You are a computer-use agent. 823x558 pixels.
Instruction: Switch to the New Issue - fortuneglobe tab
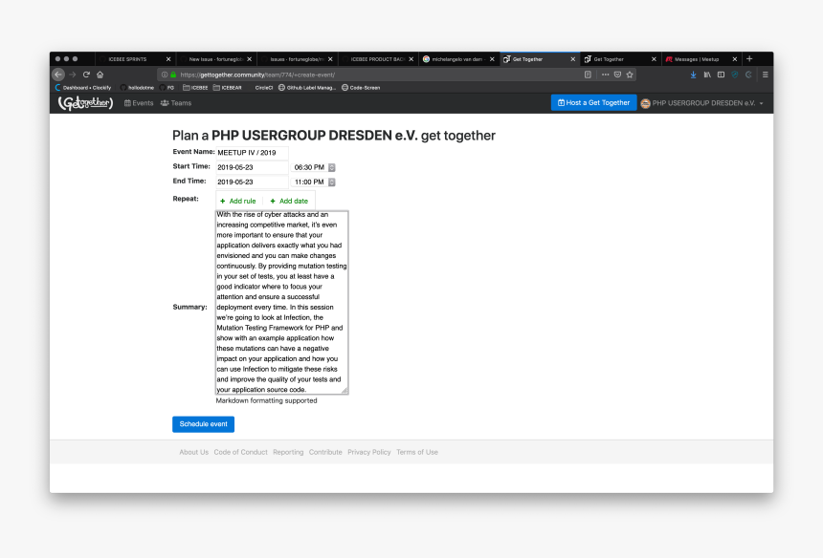(215, 59)
